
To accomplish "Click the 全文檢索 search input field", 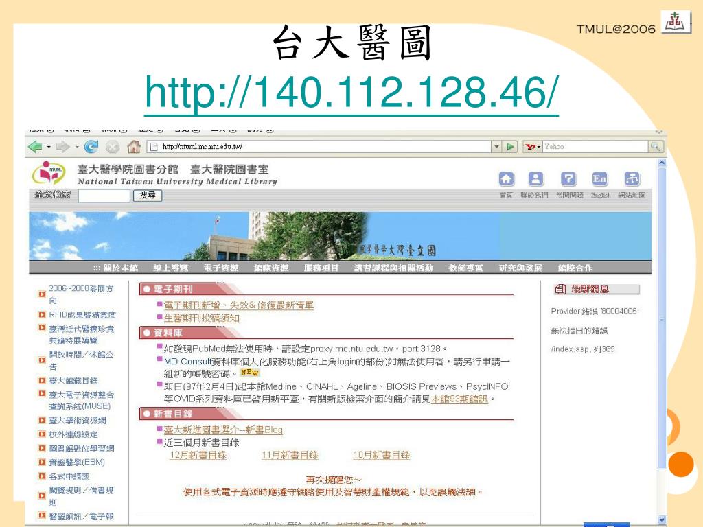I will point(104,196).
